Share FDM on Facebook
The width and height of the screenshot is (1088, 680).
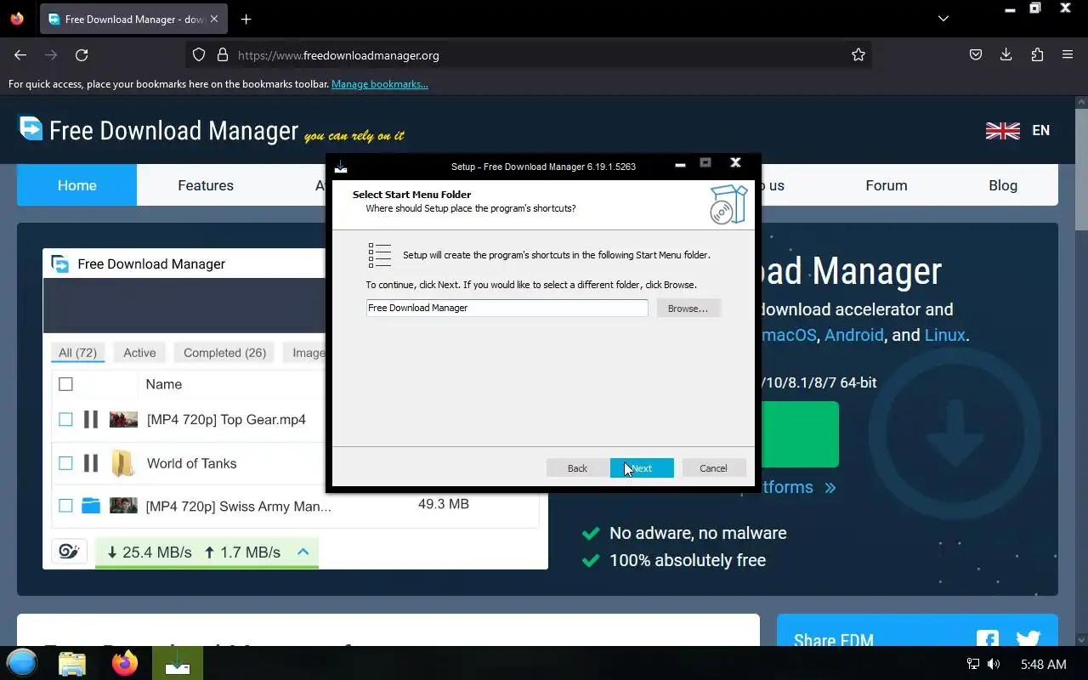coord(988,639)
